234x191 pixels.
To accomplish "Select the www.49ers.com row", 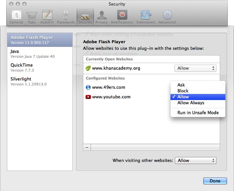I will (151, 87).
